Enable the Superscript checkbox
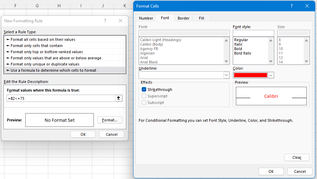This screenshot has height=179, width=317. point(144,96)
